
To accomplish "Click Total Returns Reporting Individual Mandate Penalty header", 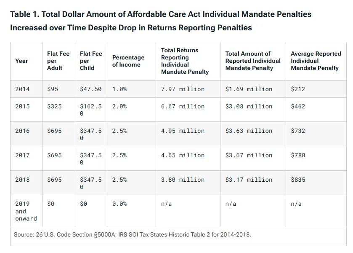I will click(x=185, y=61).
